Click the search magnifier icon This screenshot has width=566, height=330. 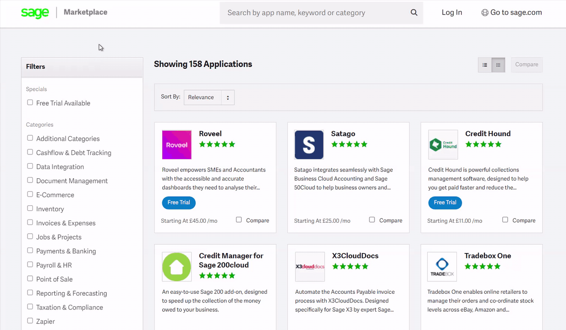click(414, 12)
